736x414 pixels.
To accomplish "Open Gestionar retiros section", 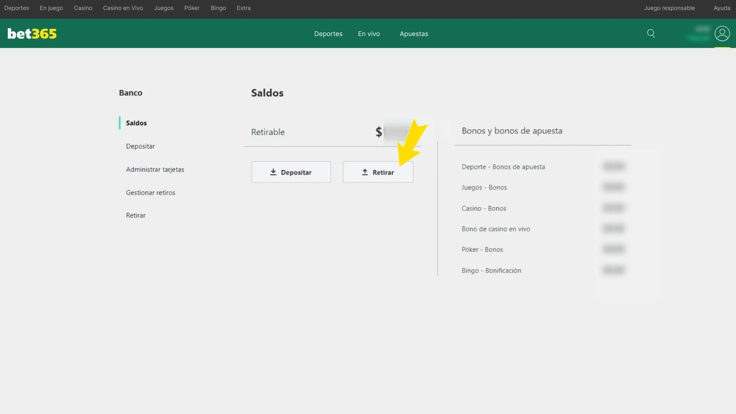I will [x=151, y=192].
